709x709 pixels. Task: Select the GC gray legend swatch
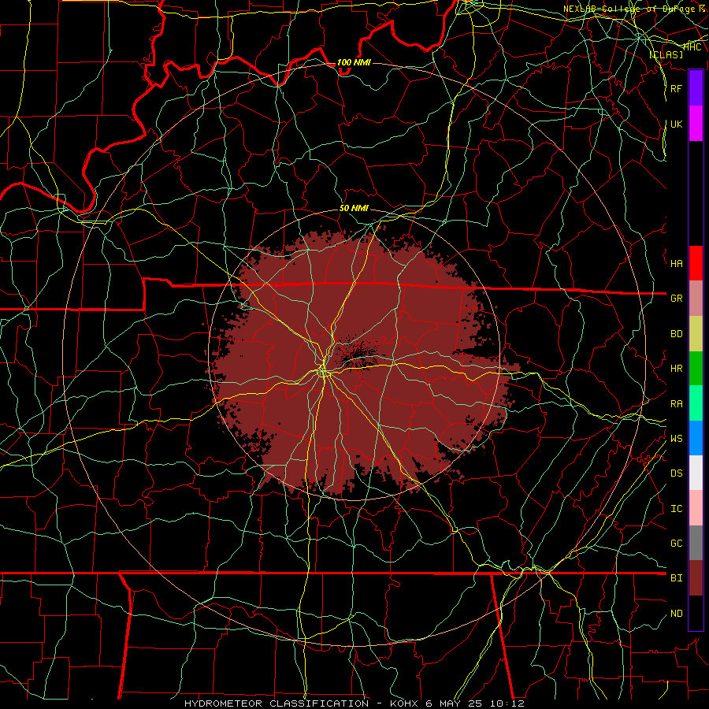pos(696,543)
